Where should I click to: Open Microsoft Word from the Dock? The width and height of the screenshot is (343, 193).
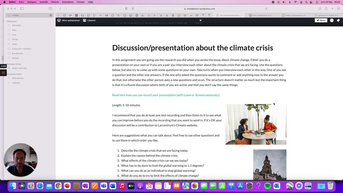pyautogui.click(x=113, y=186)
